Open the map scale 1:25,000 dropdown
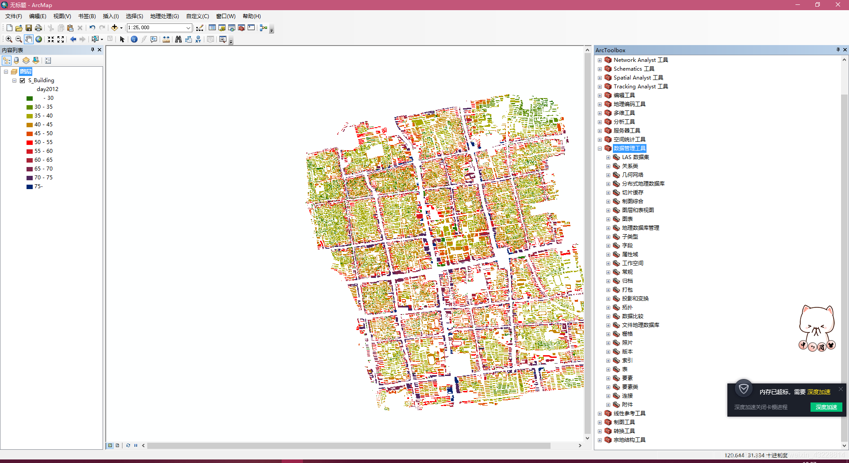Viewport: 849px width, 463px height. [188, 27]
